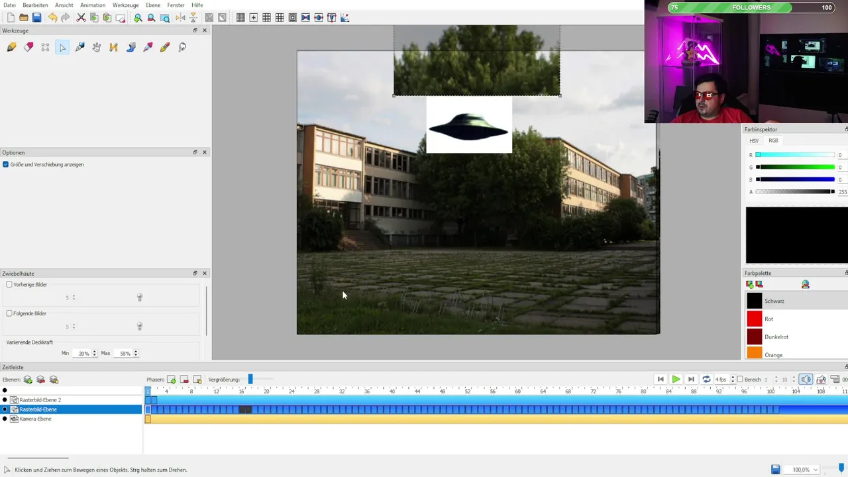Cut selection with the scissors icon
Image resolution: width=848 pixels, height=477 pixels.
coord(81,18)
